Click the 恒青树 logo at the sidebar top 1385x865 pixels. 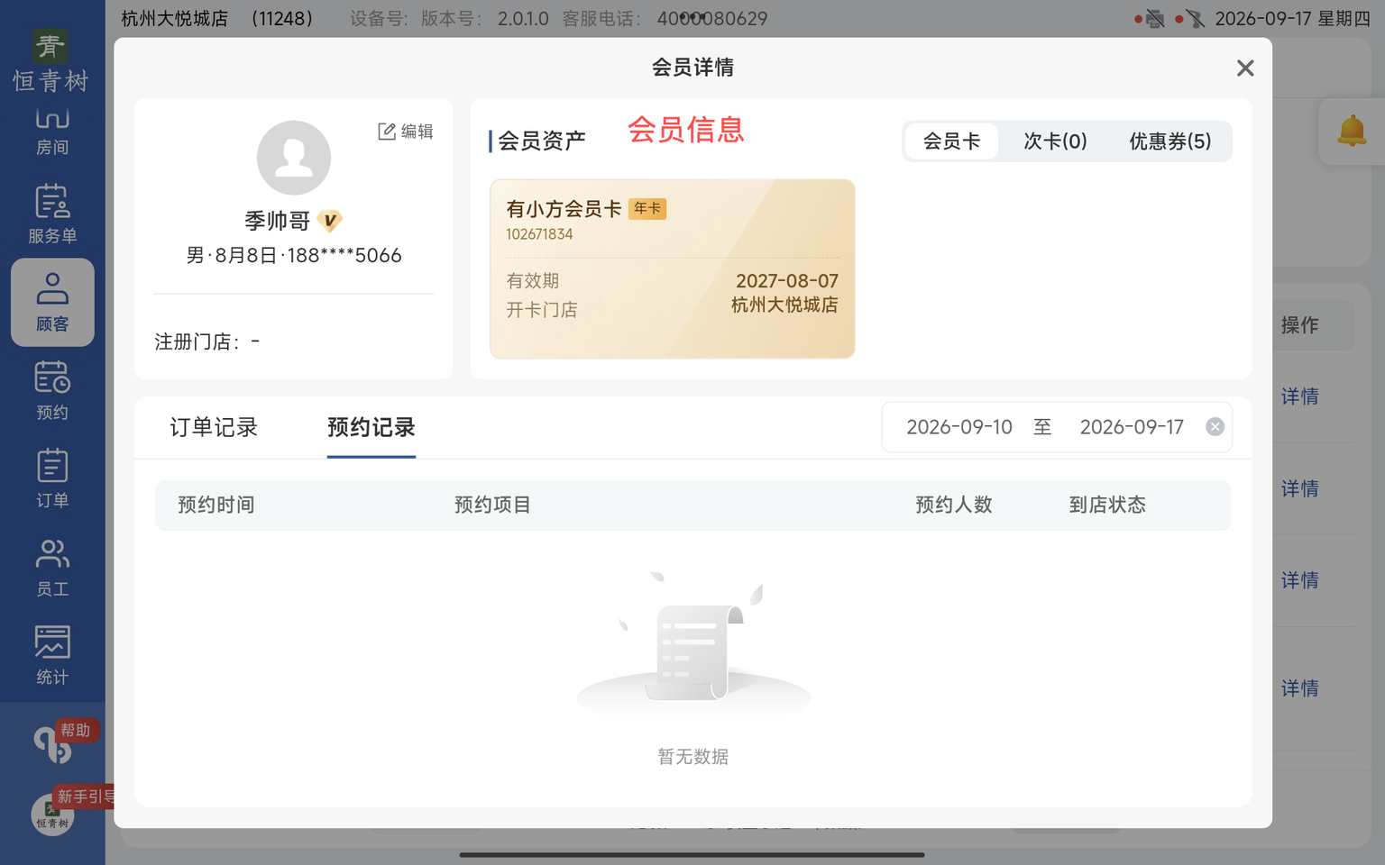[x=50, y=61]
